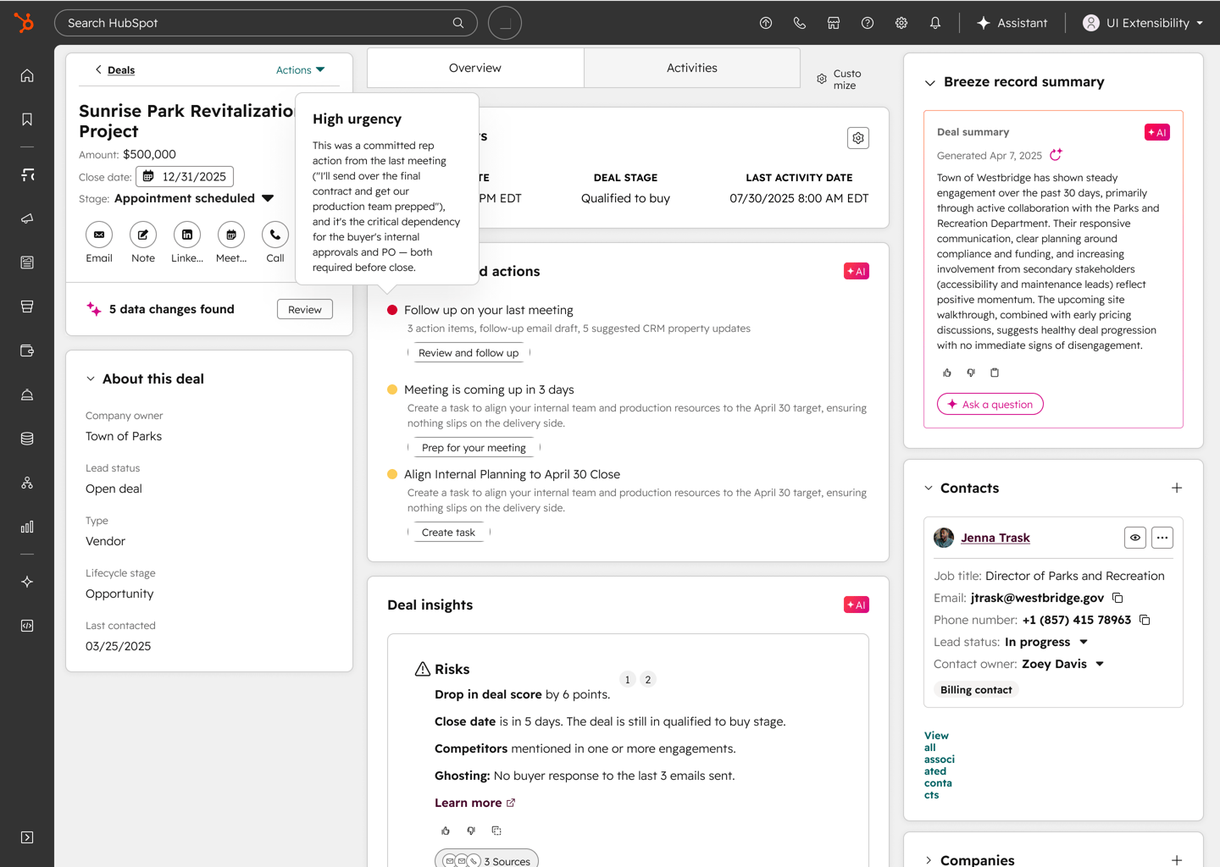Switch to the Activities tab

pos(692,68)
